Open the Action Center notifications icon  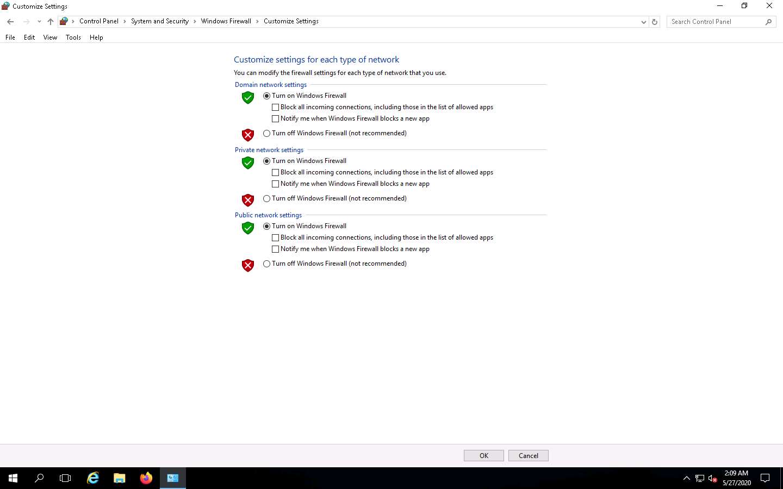pyautogui.click(x=765, y=479)
